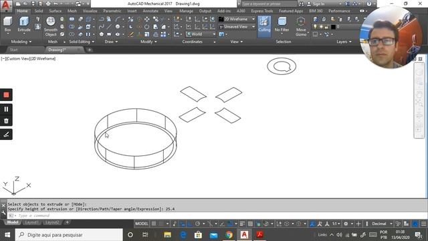This screenshot has height=241, width=428.
Task: Add a new drawing tab with plus
Action: 89,50
